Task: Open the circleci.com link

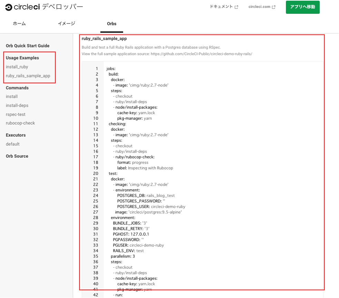Action: pyautogui.click(x=259, y=7)
